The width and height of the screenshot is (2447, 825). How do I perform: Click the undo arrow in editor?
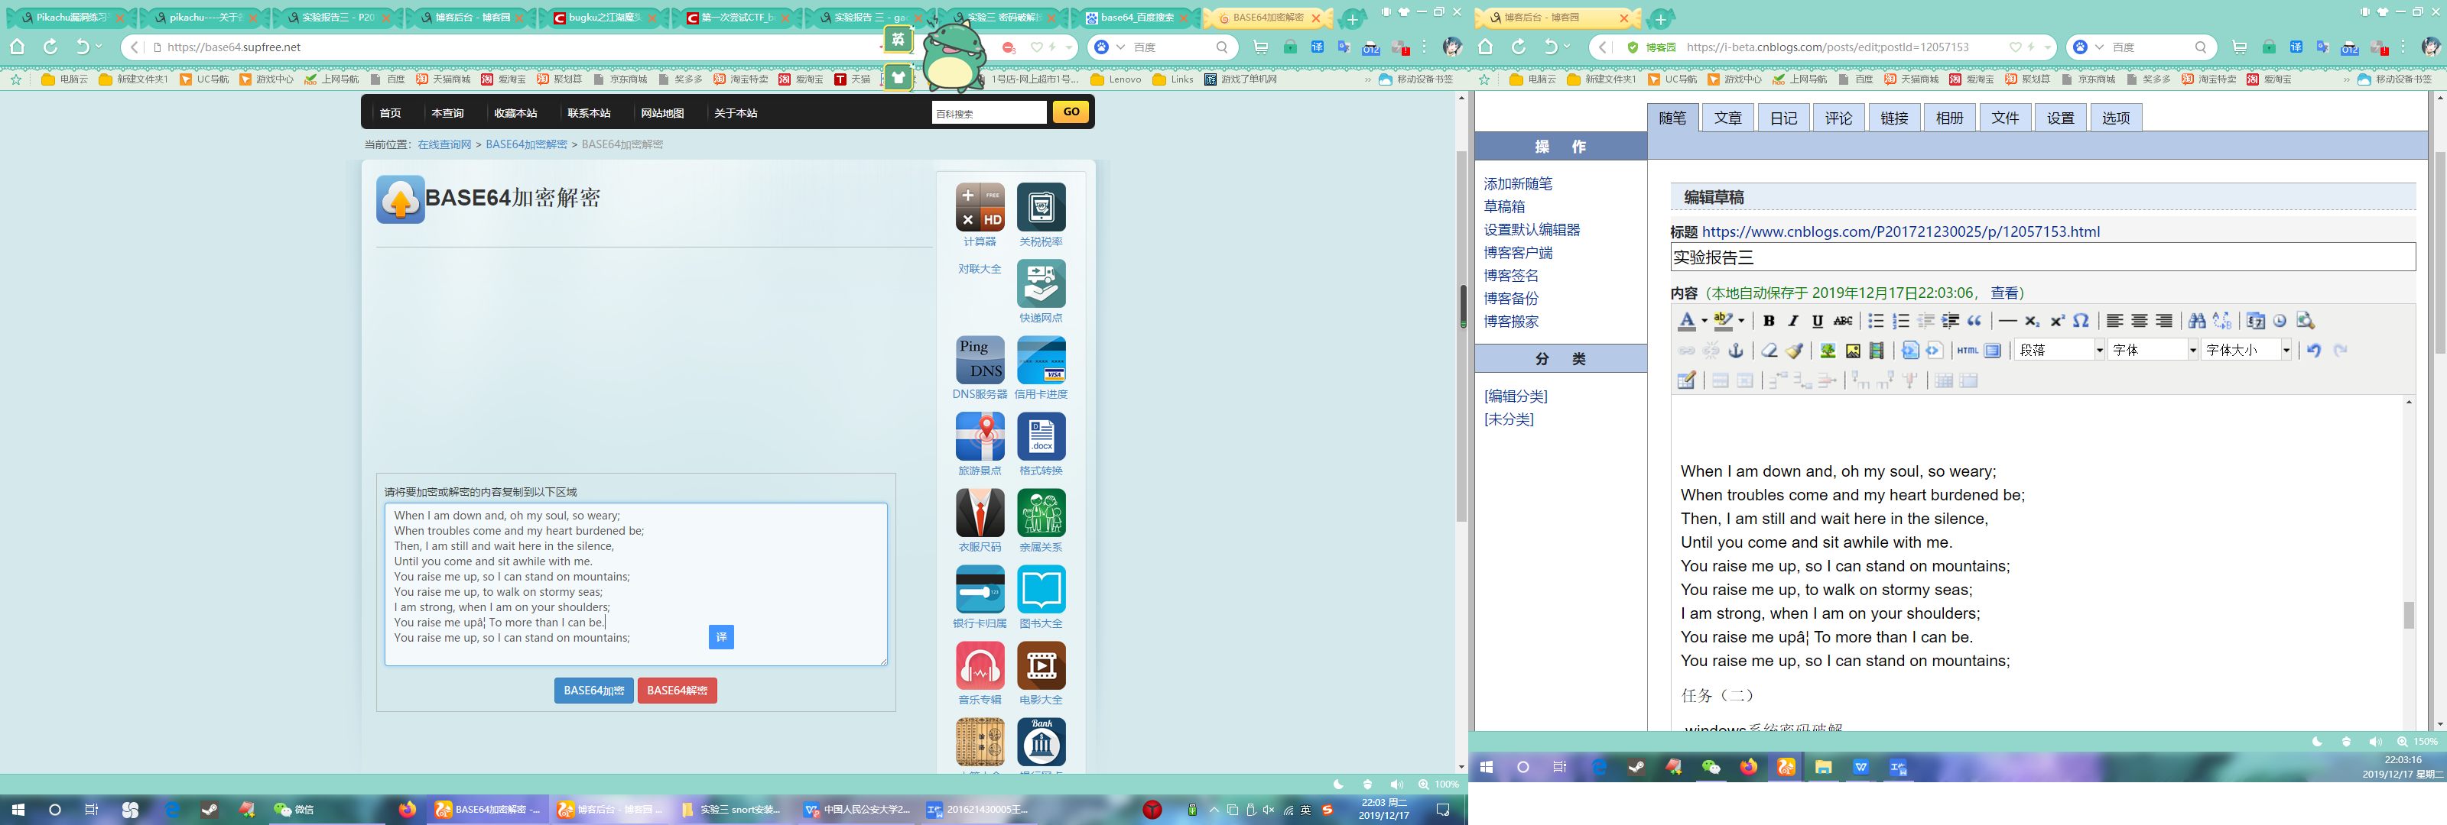2314,351
